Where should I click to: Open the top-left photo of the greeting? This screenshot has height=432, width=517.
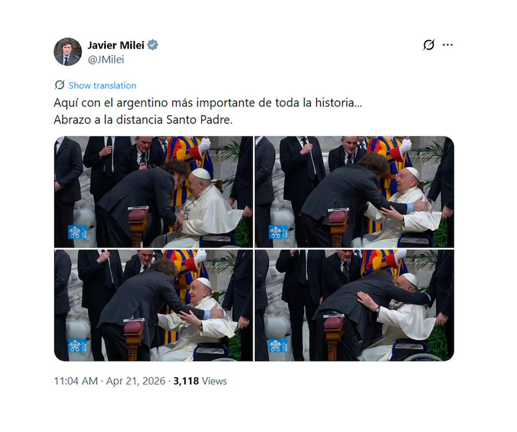coord(153,192)
